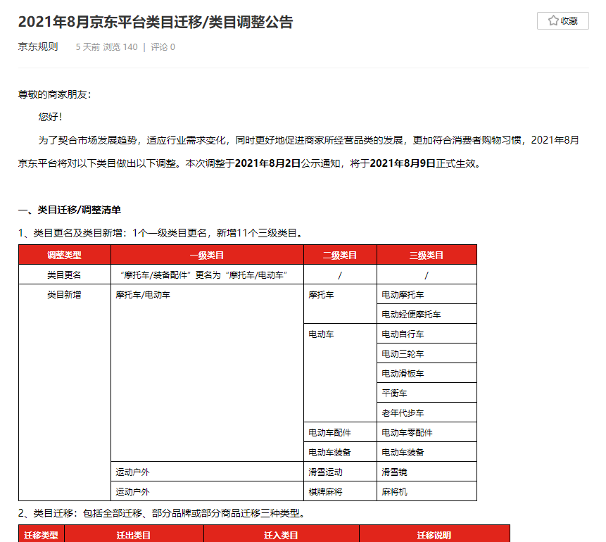Click the 类目更名 cell
606x542 pixels.
[65, 275]
